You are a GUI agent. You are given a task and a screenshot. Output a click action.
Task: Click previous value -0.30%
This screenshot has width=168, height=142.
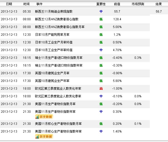point(117,65)
